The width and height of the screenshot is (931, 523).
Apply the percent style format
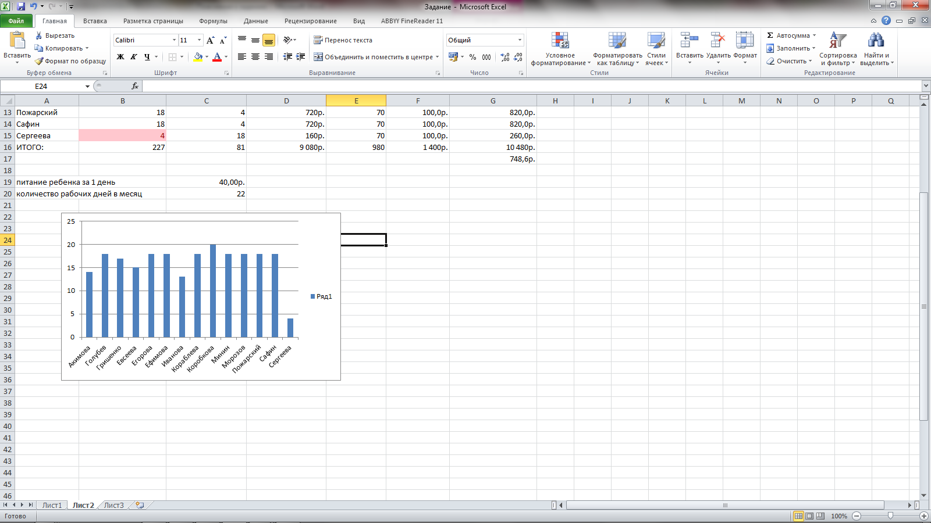click(472, 57)
